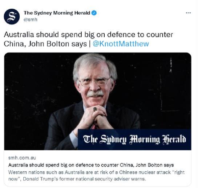Click the stylized S logo inside the avatar
This screenshot has width=202, height=188.
(x=12, y=16)
